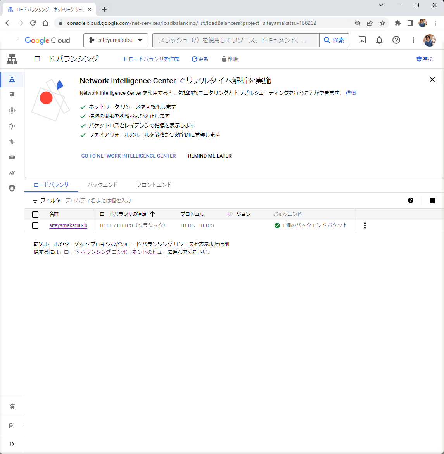Click the Network Services product icon in sidebar
This screenshot has height=454, width=444.
click(x=12, y=59)
